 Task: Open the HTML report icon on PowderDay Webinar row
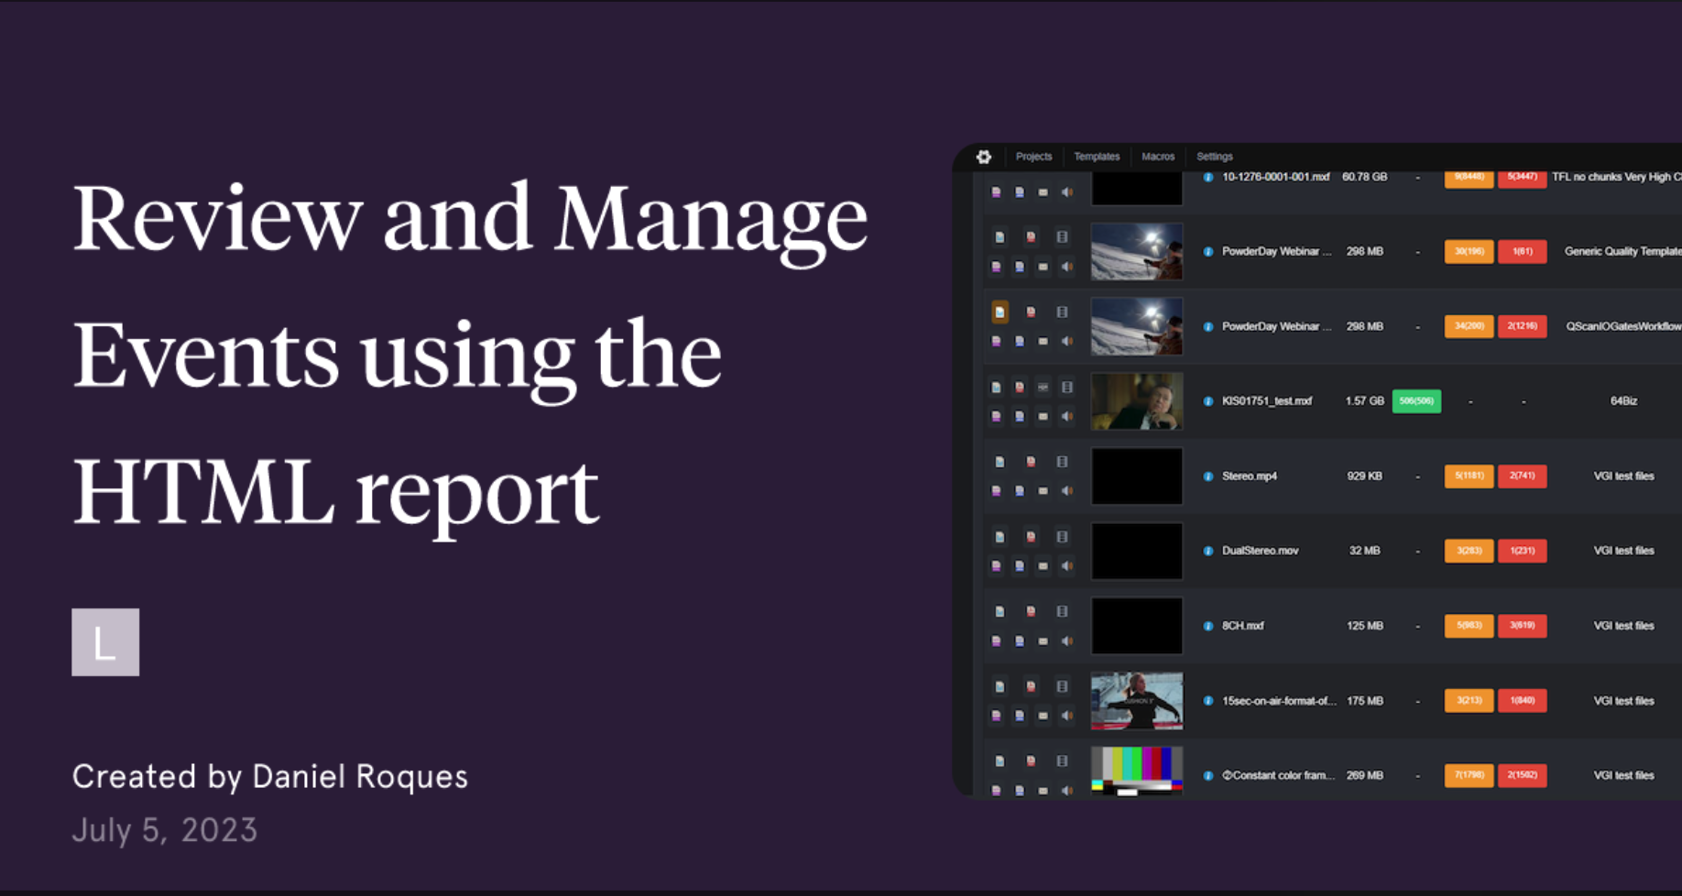pos(999,236)
